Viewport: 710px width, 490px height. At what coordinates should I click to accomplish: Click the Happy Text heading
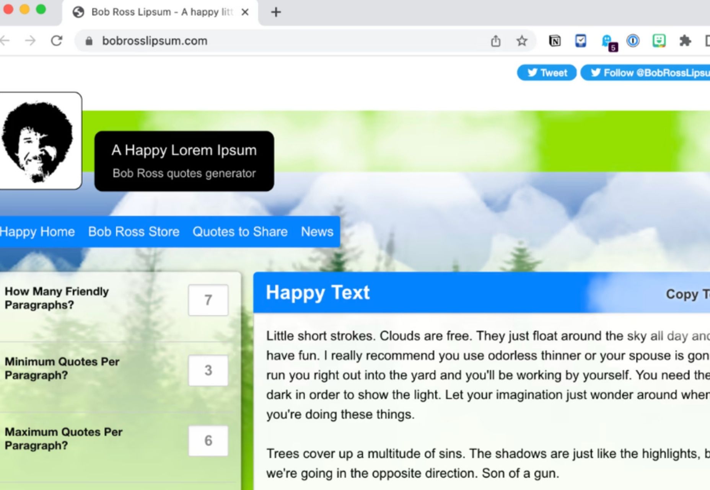[318, 293]
